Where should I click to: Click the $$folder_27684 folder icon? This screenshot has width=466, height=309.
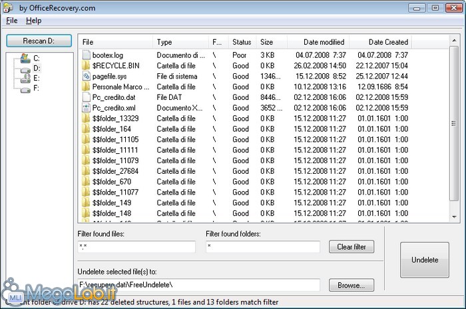point(86,171)
